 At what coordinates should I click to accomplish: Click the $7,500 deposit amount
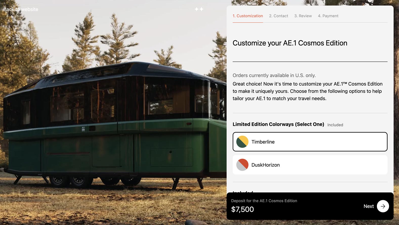click(x=242, y=209)
